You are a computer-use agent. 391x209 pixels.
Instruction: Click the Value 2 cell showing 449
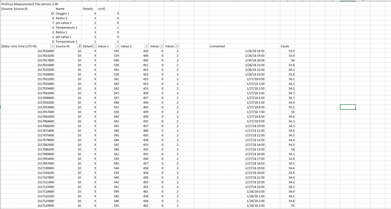click(x=134, y=56)
